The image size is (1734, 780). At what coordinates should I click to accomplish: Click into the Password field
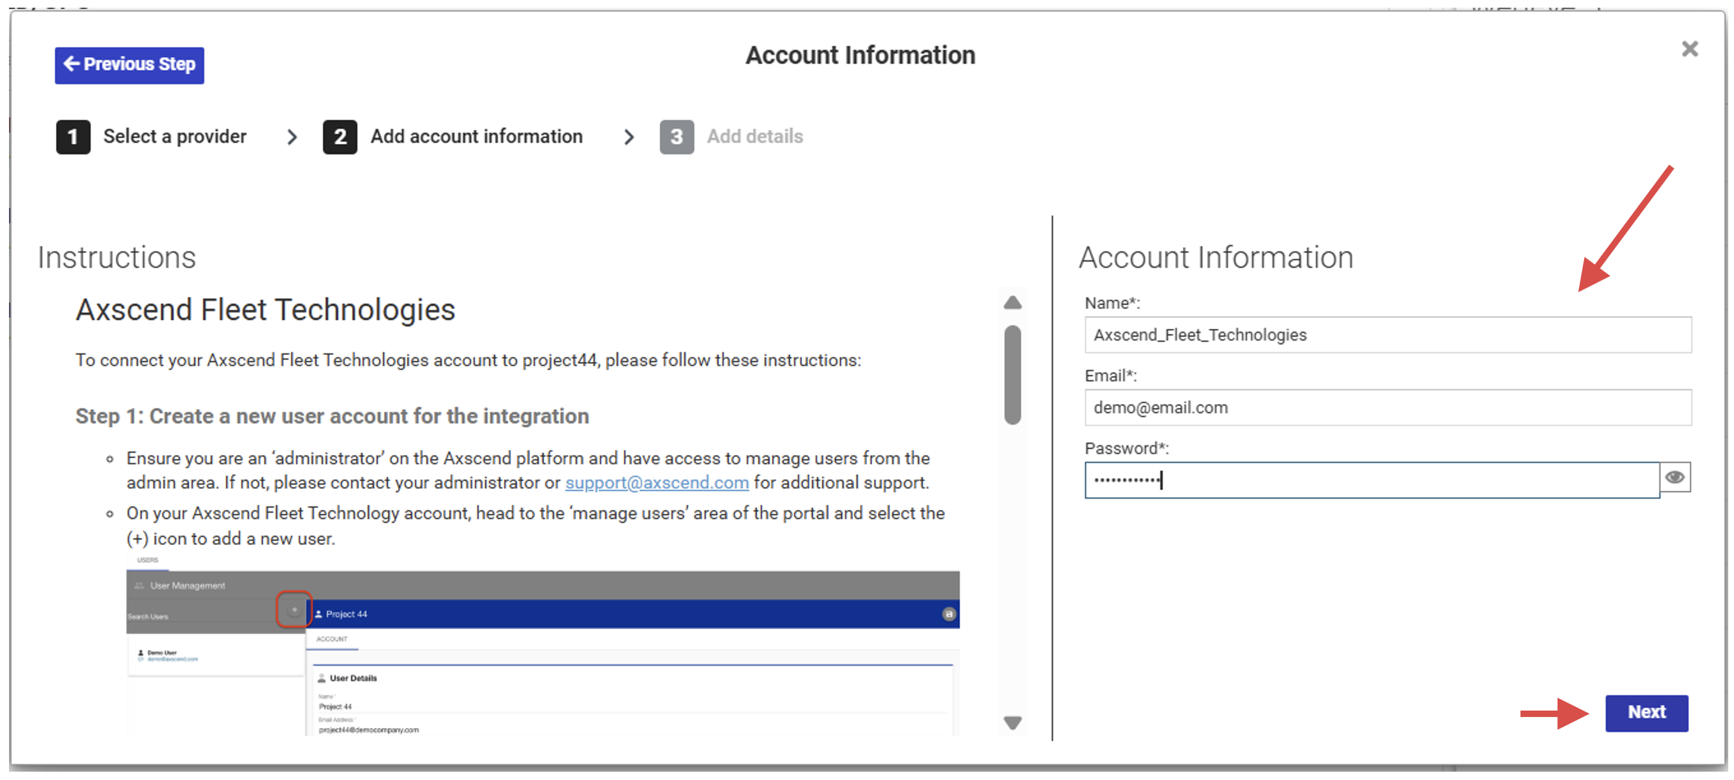click(x=1372, y=480)
